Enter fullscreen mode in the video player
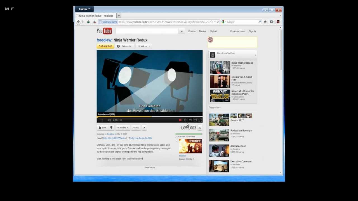Screen dimensions: 358x201 (x=200, y=120)
